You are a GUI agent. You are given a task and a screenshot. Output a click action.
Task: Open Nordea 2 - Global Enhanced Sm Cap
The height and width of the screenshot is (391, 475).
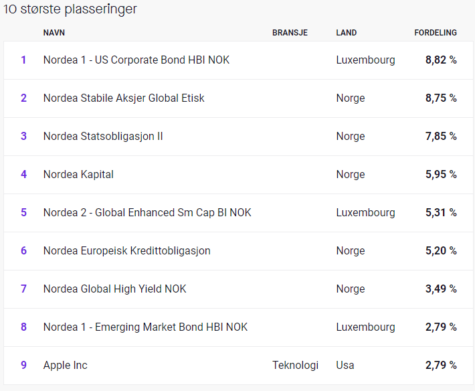point(147,213)
